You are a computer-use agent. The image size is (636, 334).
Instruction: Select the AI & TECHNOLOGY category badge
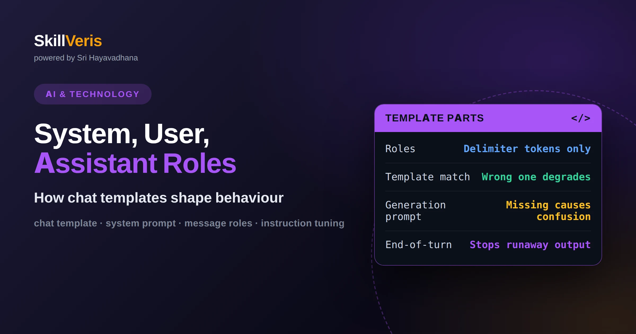click(93, 94)
